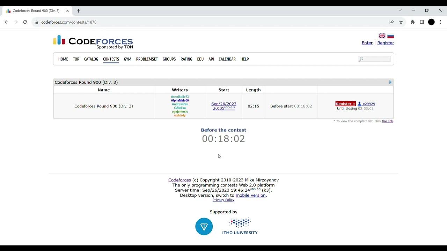Click the Register link at top right
Viewport: 447px width, 251px height.
(386, 43)
